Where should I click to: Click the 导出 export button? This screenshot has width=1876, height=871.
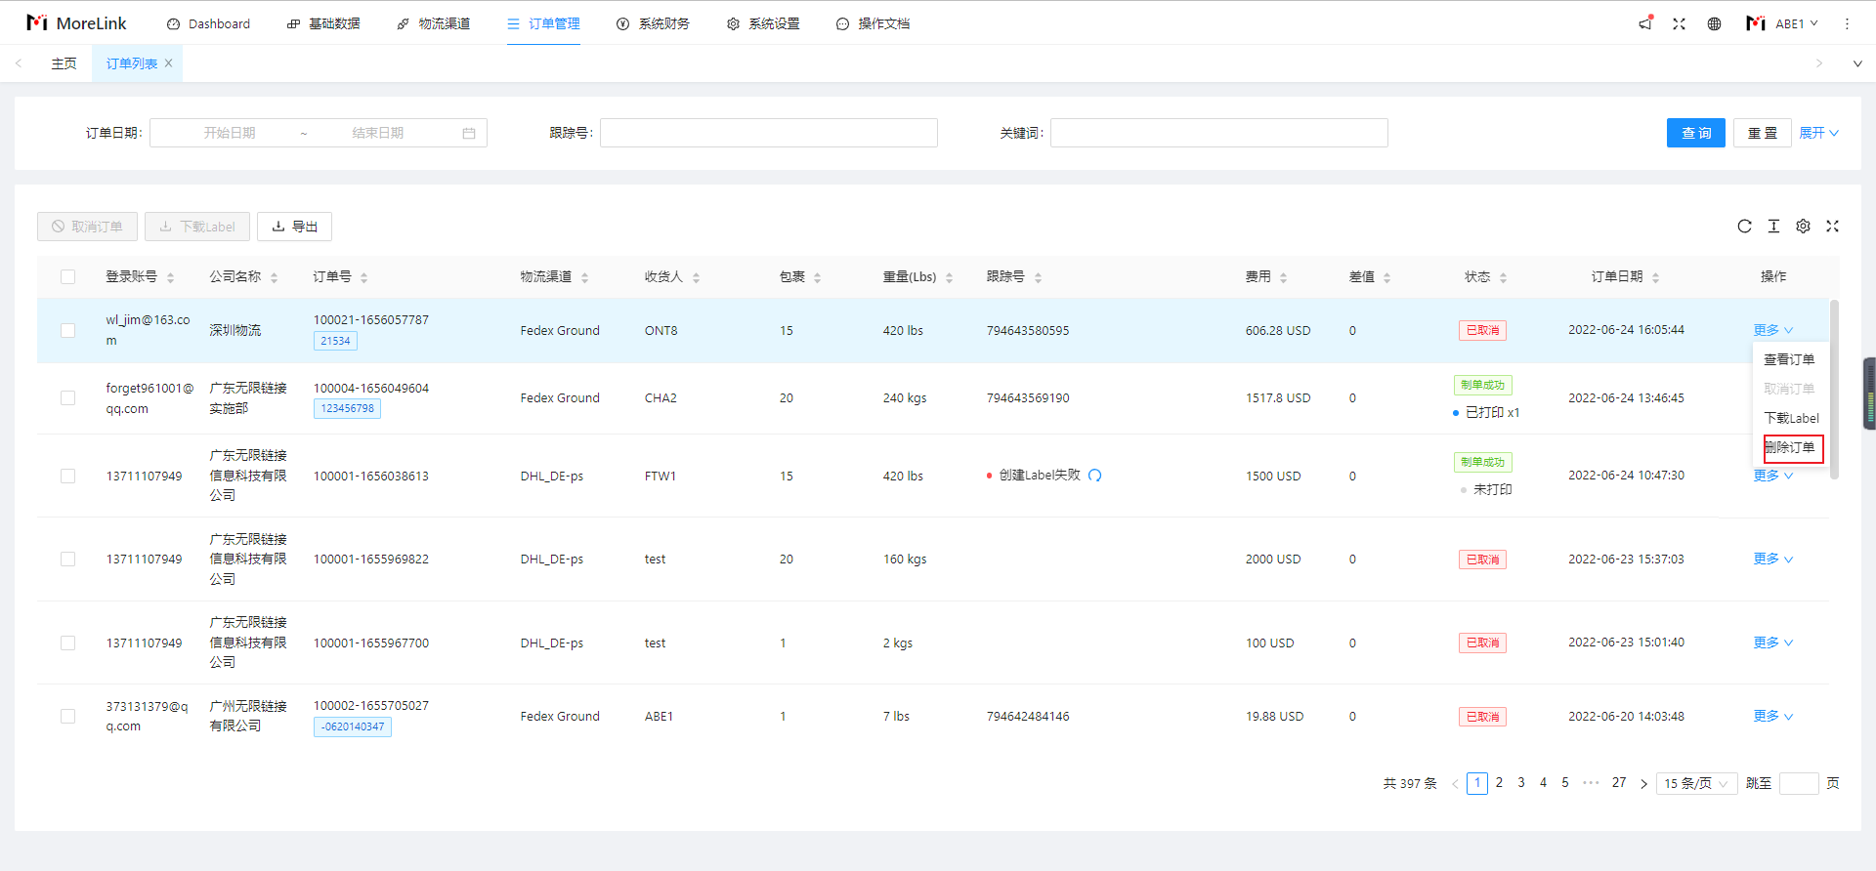pyautogui.click(x=294, y=227)
